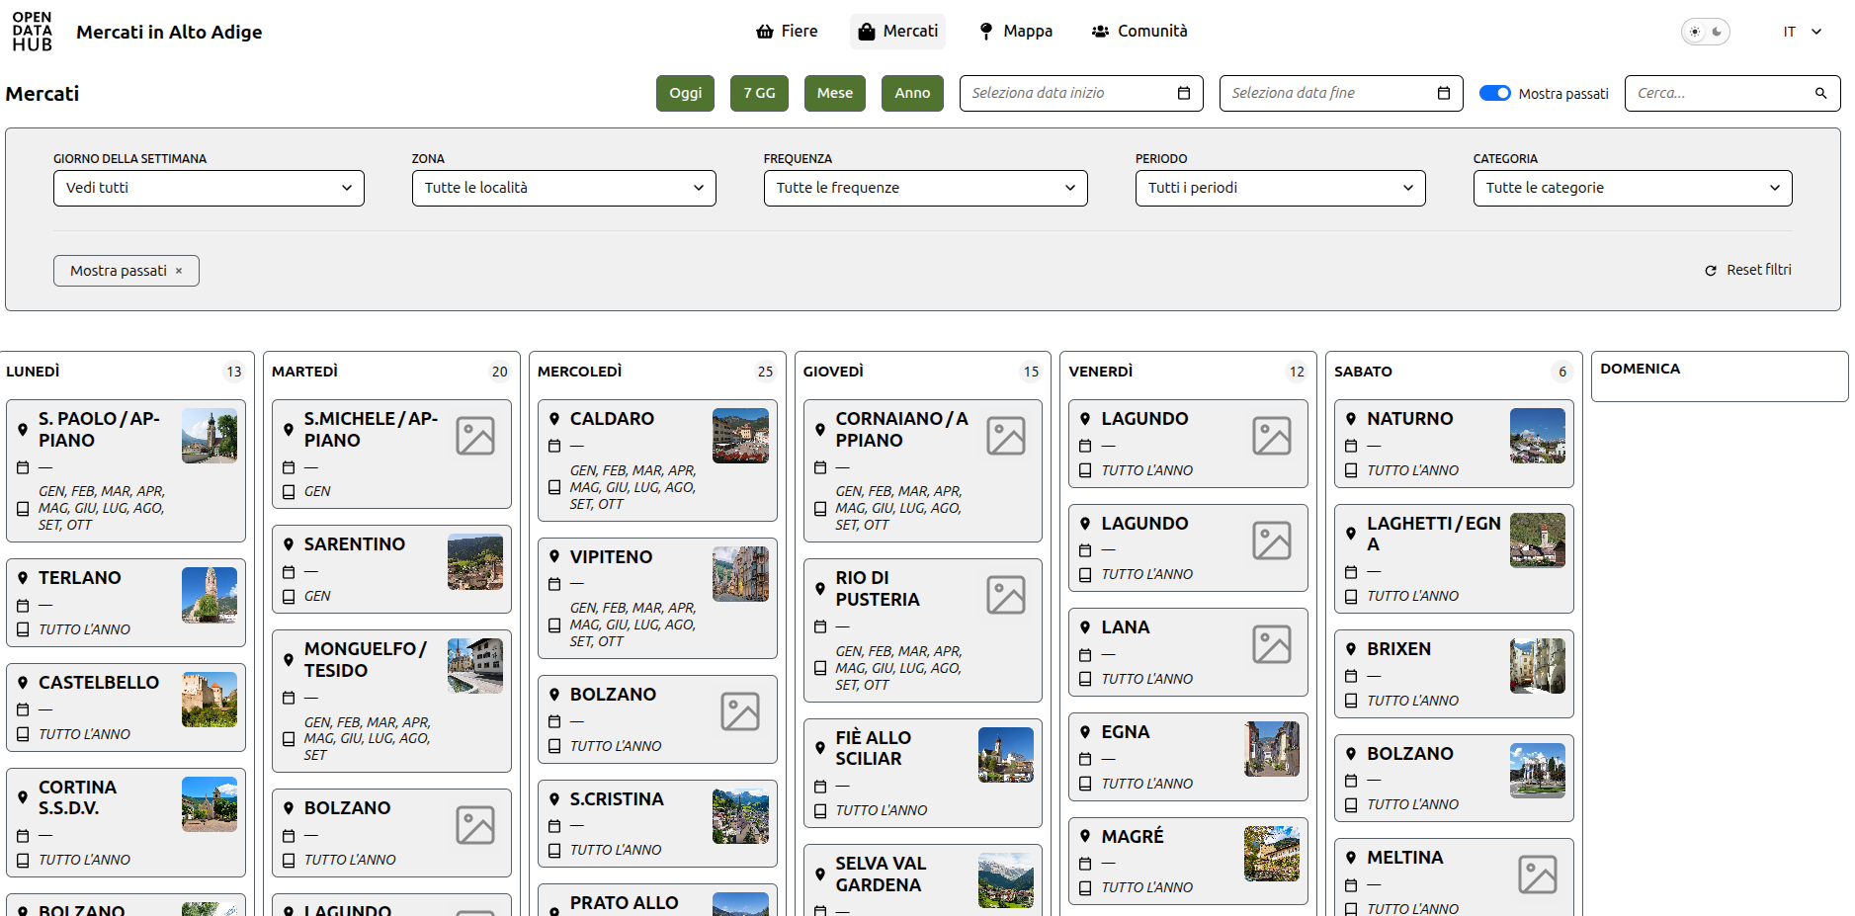1855x916 pixels.
Task: Click period book icon on Castelbello card
Action: pyautogui.click(x=23, y=734)
